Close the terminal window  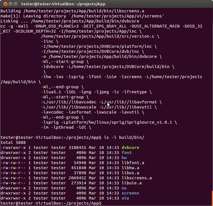click(x=4, y=4)
